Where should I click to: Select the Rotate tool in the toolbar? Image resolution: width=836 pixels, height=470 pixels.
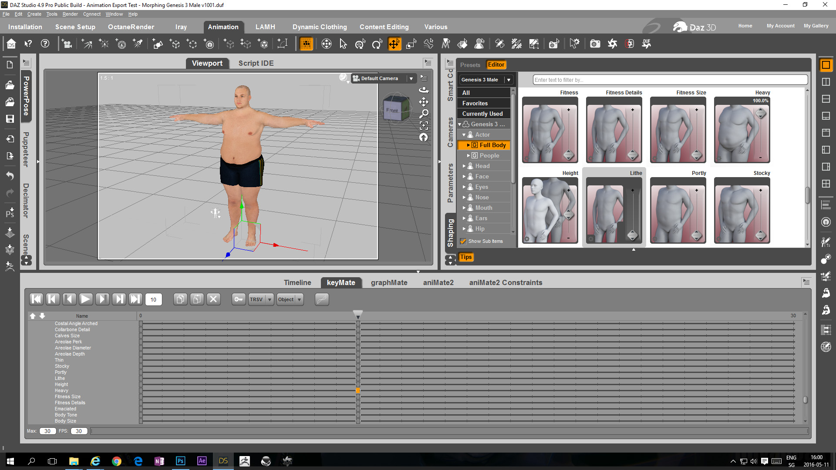click(377, 44)
